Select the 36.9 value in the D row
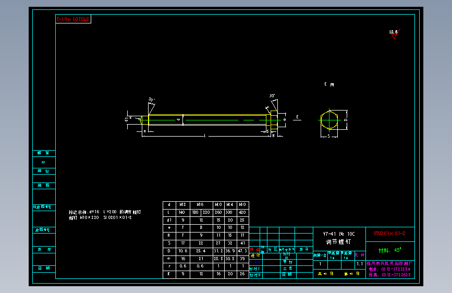452x293 pixels. pyautogui.click(x=230, y=251)
